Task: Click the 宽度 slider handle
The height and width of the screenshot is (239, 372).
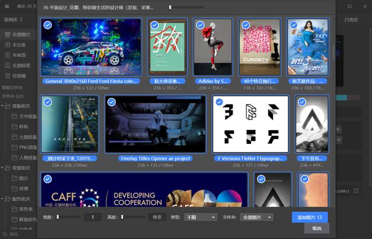Action: (58, 217)
